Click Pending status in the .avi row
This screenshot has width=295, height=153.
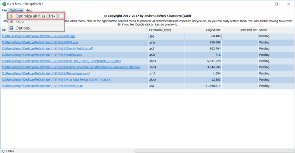pos(264,86)
